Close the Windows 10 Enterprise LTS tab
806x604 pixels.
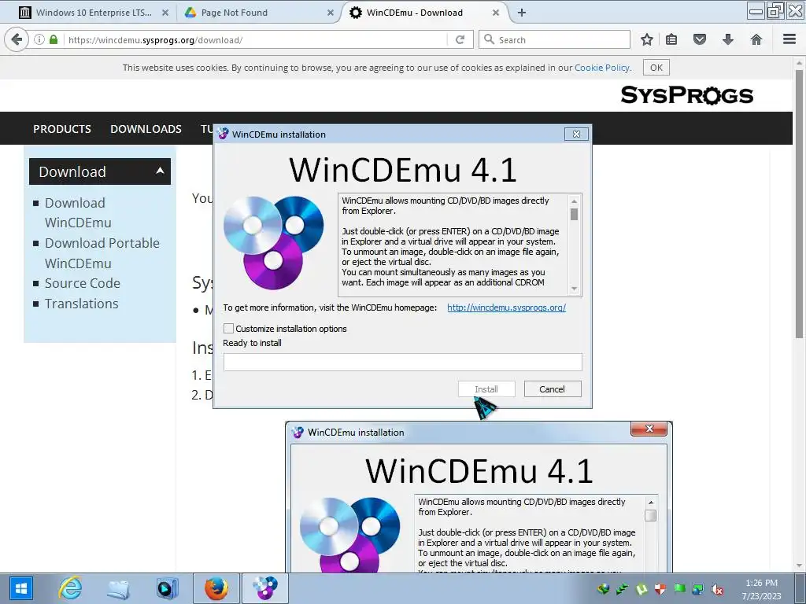pos(165,13)
